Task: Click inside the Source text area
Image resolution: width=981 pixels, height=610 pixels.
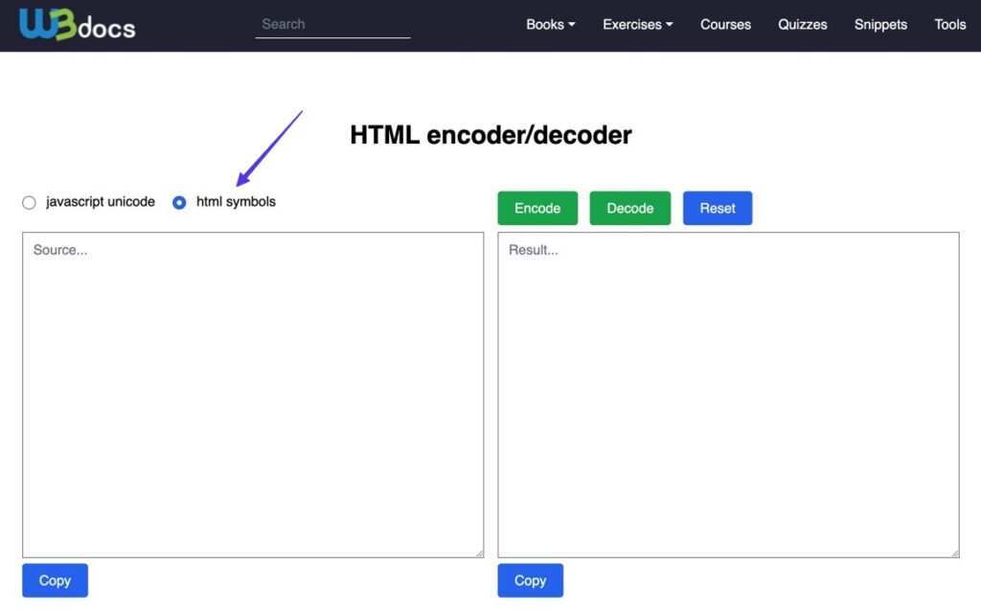Action: pyautogui.click(x=252, y=393)
